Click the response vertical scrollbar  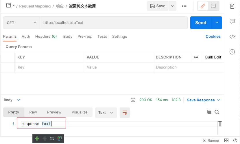(x=220, y=124)
